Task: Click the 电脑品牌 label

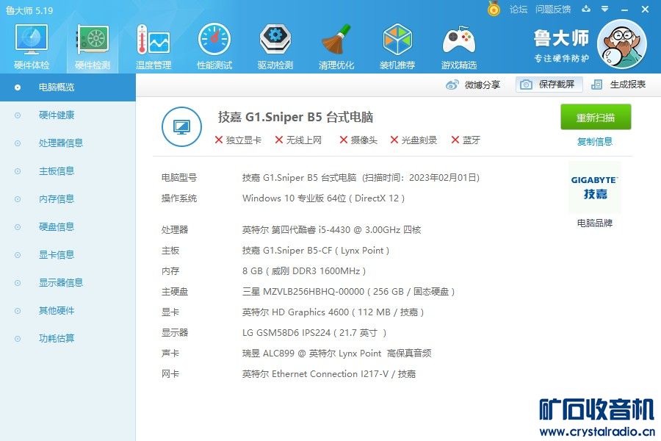Action: (x=594, y=223)
